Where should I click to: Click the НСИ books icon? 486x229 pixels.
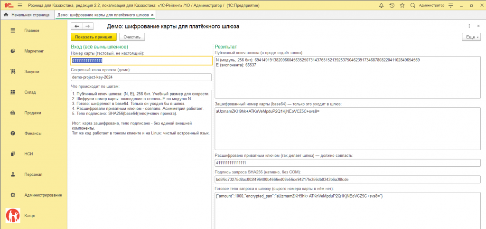click(x=13, y=154)
